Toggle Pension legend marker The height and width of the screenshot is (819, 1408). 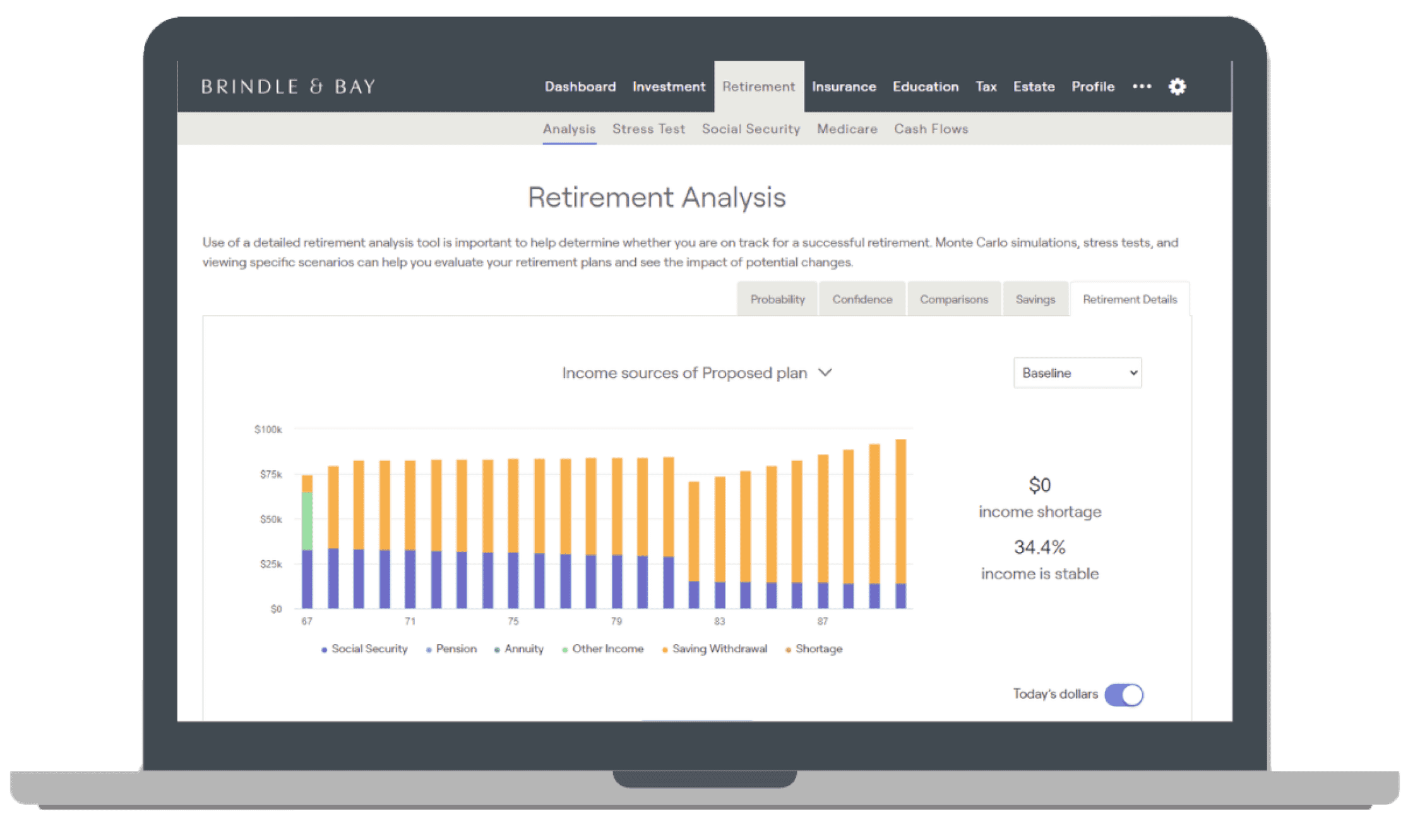click(x=429, y=650)
